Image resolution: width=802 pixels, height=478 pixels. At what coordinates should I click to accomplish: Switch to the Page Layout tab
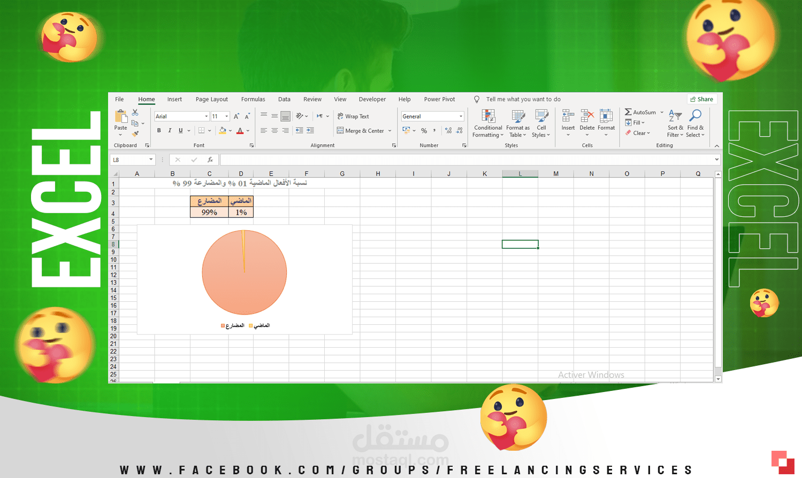(212, 99)
